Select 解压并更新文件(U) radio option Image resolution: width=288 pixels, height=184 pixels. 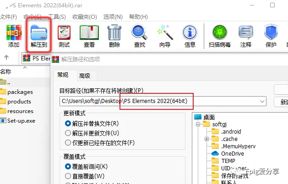pyautogui.click(x=92, y=133)
